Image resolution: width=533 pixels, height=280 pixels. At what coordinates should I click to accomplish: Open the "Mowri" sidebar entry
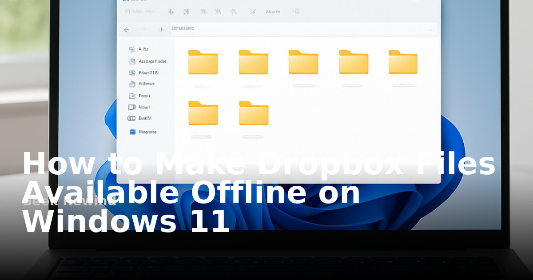coord(139,107)
